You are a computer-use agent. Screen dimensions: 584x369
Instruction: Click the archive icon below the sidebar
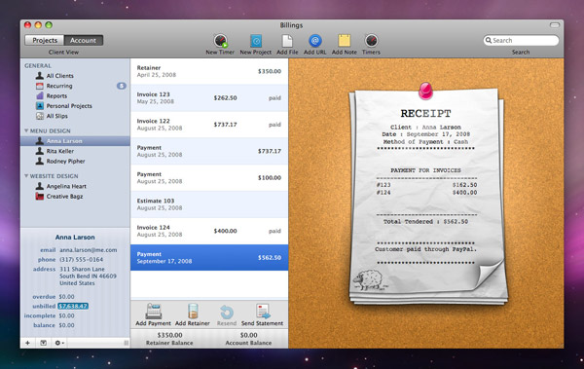43,343
